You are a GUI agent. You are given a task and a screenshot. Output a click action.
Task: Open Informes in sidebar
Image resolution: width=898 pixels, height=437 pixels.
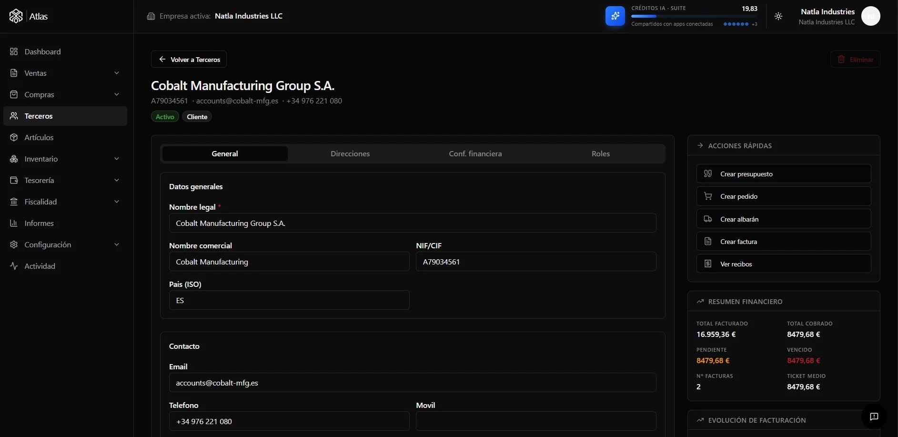(x=65, y=223)
